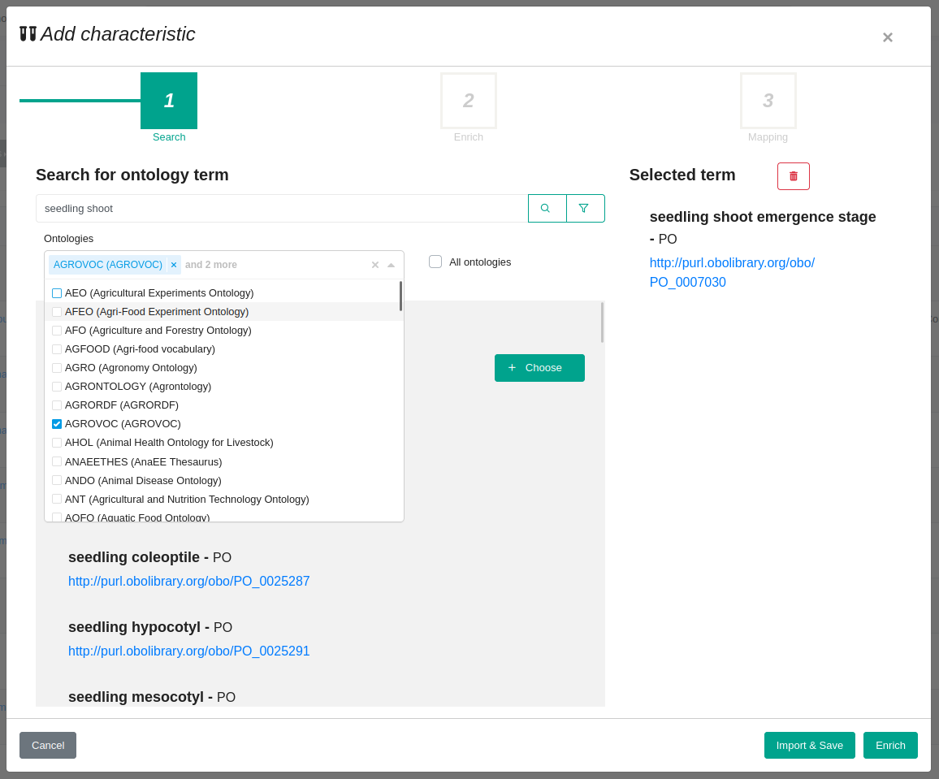This screenshot has width=939, height=779.
Task: Click the Choose button
Action: [x=539, y=368]
